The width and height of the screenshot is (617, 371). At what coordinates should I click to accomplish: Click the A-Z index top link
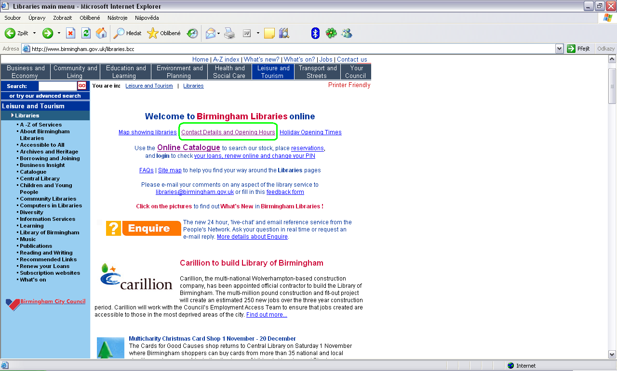(x=226, y=60)
